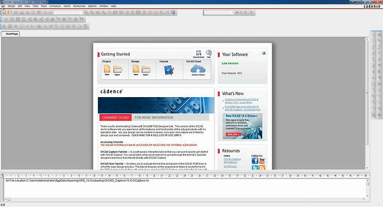Select the Start Page document tab
Viewport: 383px width, 207px height.
point(11,34)
